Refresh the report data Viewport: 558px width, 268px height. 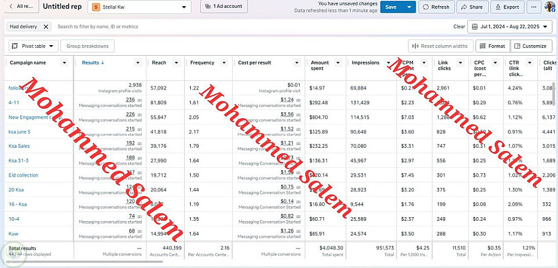[436, 7]
